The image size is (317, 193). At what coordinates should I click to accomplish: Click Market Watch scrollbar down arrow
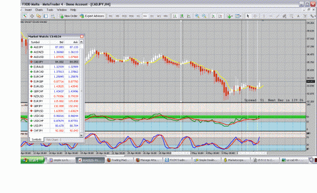point(82,135)
